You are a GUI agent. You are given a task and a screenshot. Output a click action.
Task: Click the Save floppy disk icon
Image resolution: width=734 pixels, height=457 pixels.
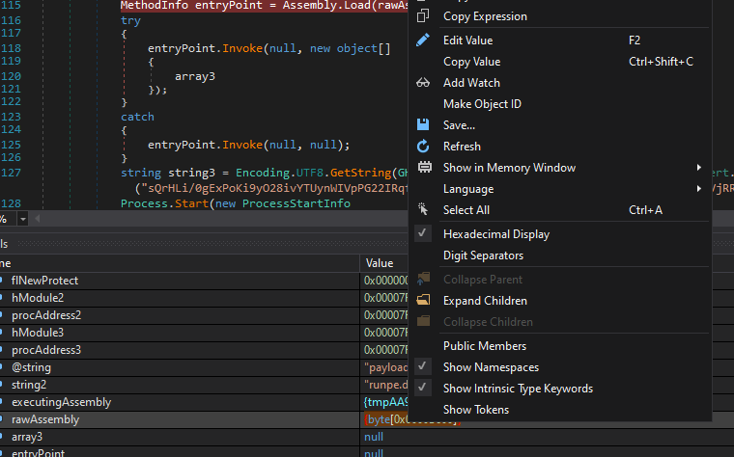click(x=423, y=125)
